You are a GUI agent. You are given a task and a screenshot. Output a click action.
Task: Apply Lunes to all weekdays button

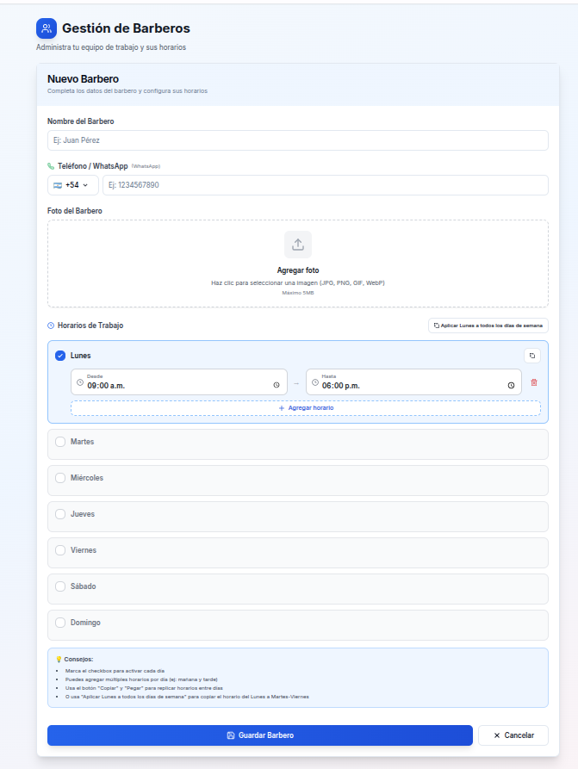[x=488, y=326]
